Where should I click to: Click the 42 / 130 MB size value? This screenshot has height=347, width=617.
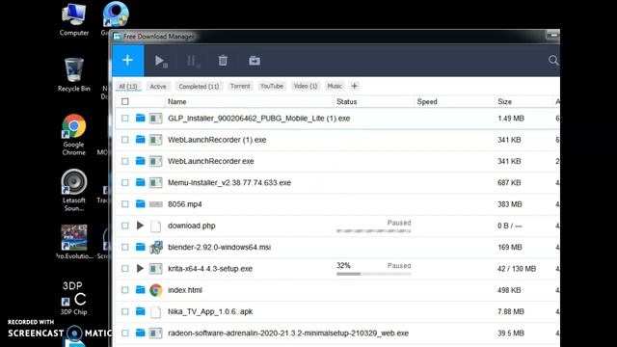[x=517, y=269]
